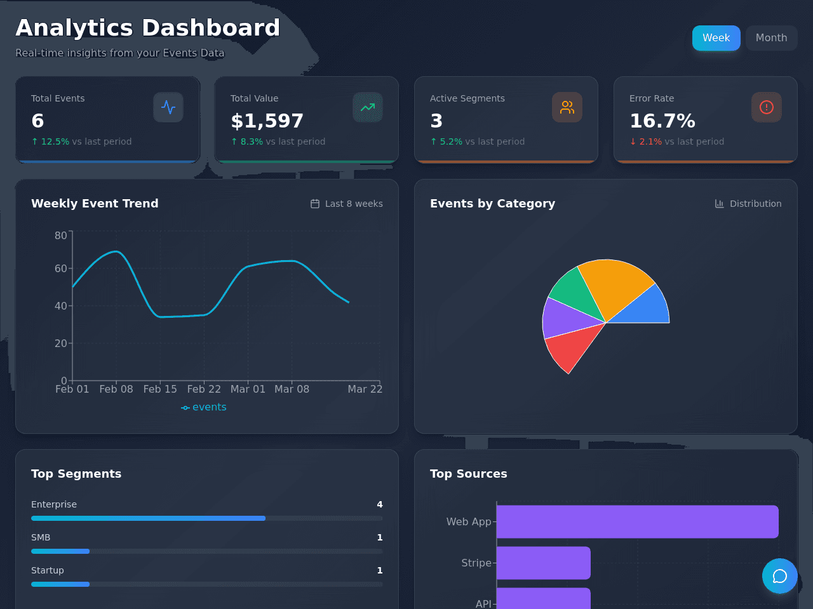Click the 2.1% vs last period text

[676, 141]
